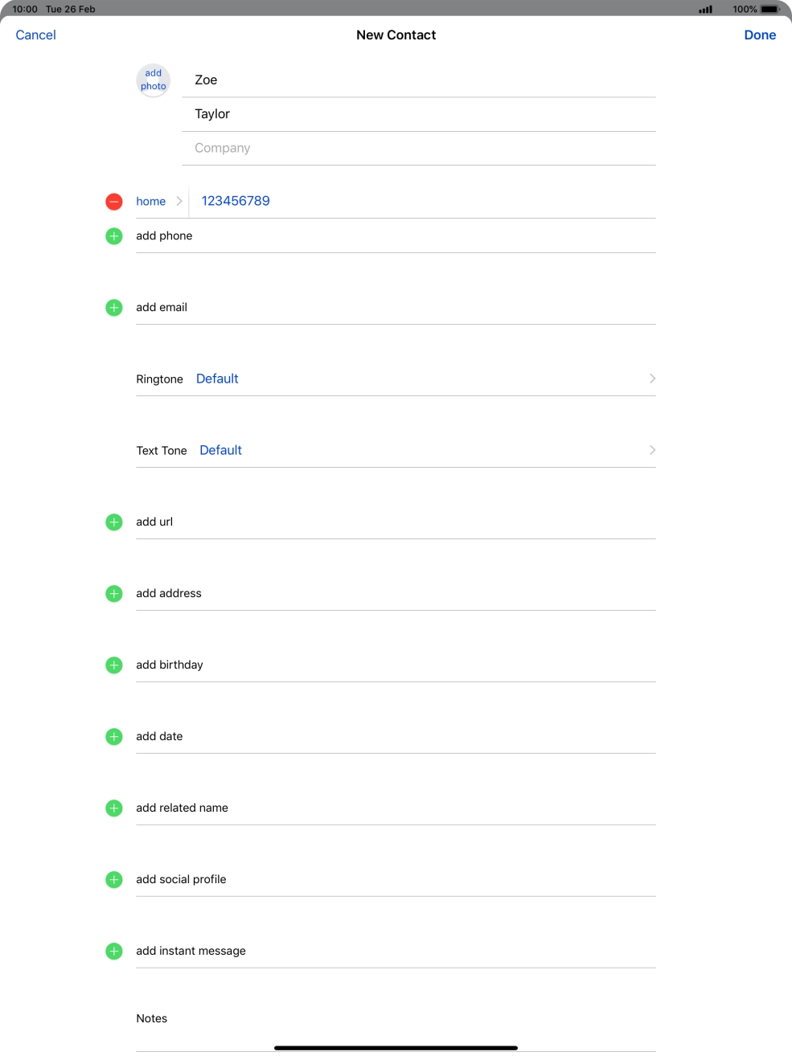Viewport: 792px width, 1056px height.
Task: Tap the add photo circle
Action: [x=153, y=80]
